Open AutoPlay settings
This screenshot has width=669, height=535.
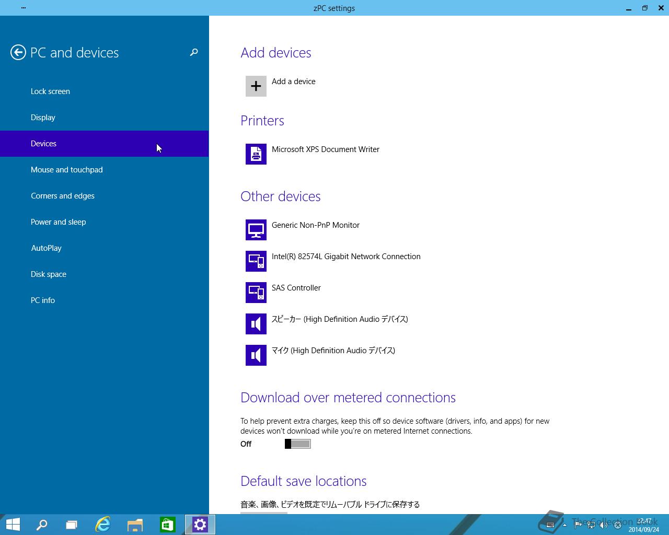click(105, 248)
